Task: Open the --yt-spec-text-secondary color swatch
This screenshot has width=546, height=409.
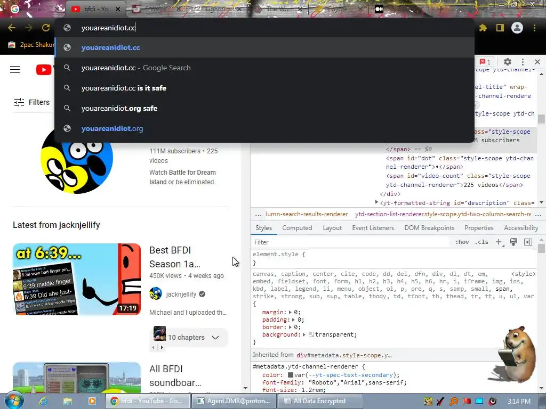Action: coord(291,375)
